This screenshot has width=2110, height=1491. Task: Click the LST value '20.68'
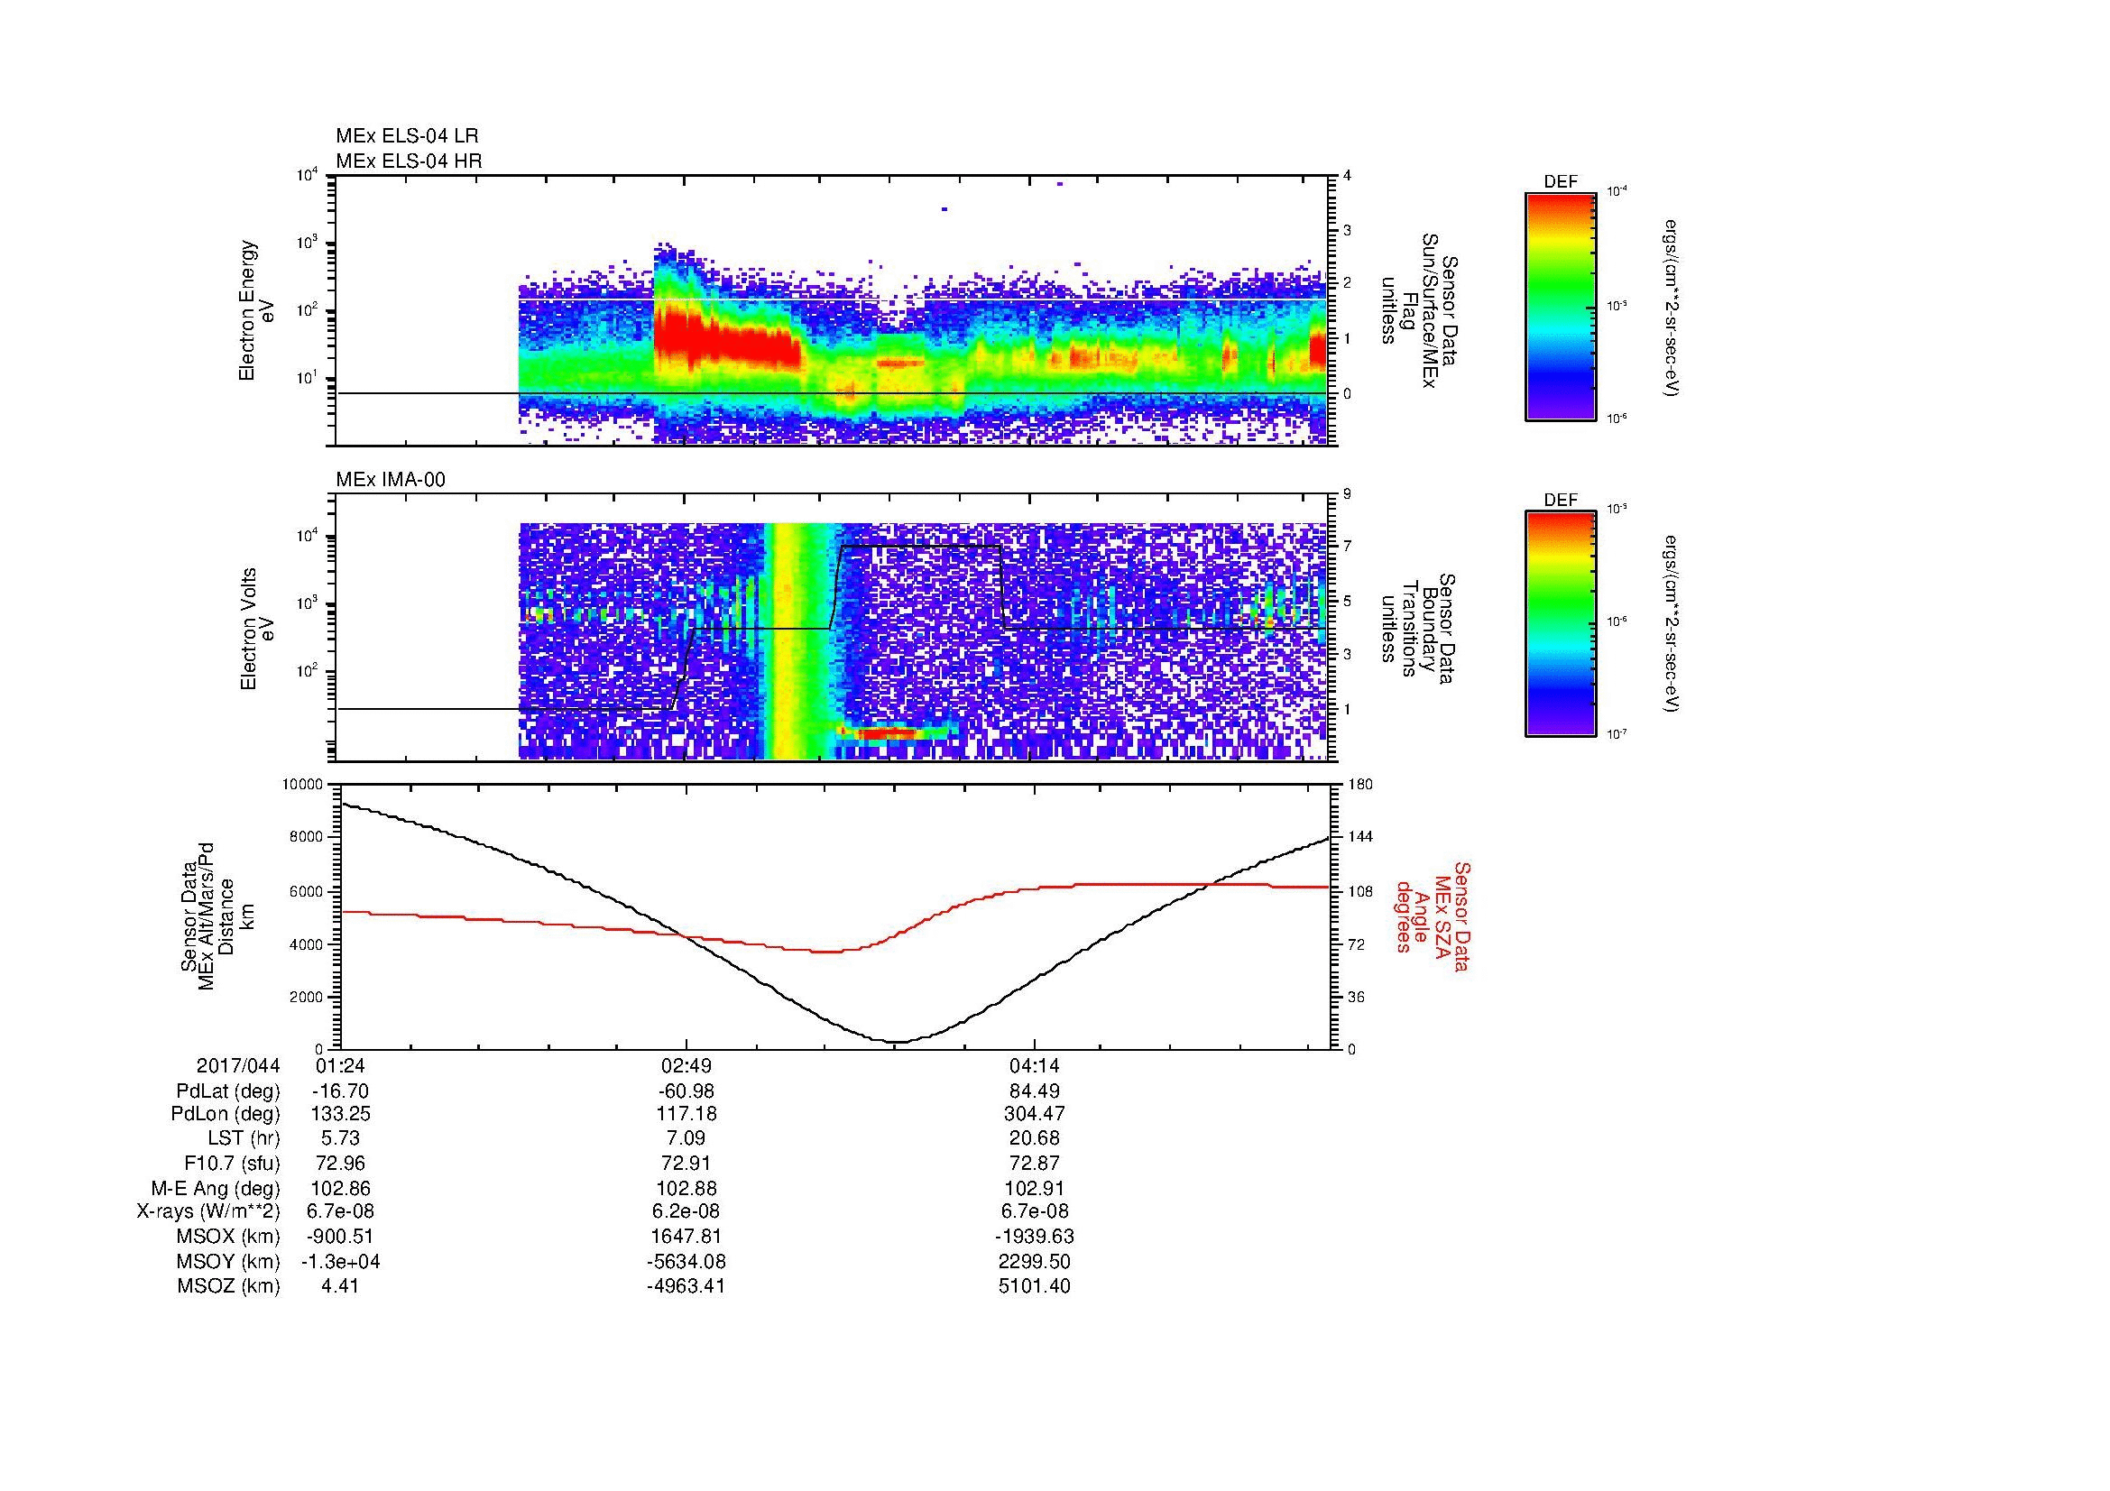[x=1035, y=1139]
